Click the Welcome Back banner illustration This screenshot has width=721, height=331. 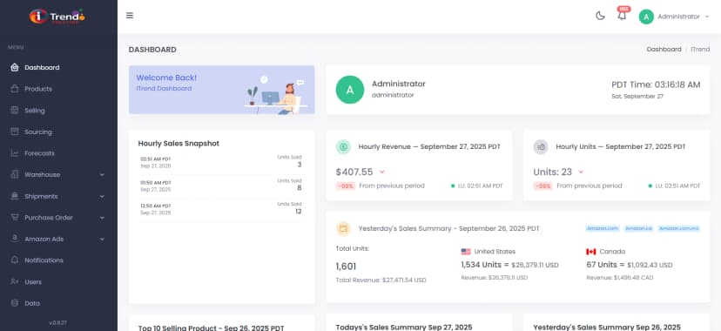coord(275,95)
